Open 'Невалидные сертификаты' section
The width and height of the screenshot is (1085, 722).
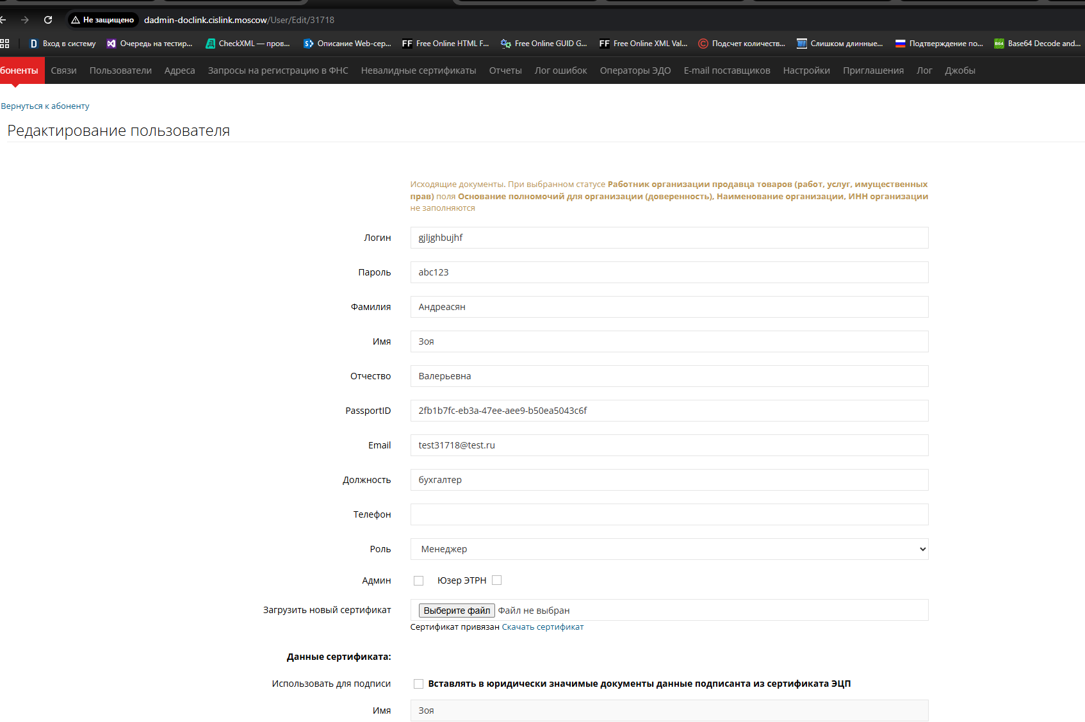pyautogui.click(x=418, y=70)
